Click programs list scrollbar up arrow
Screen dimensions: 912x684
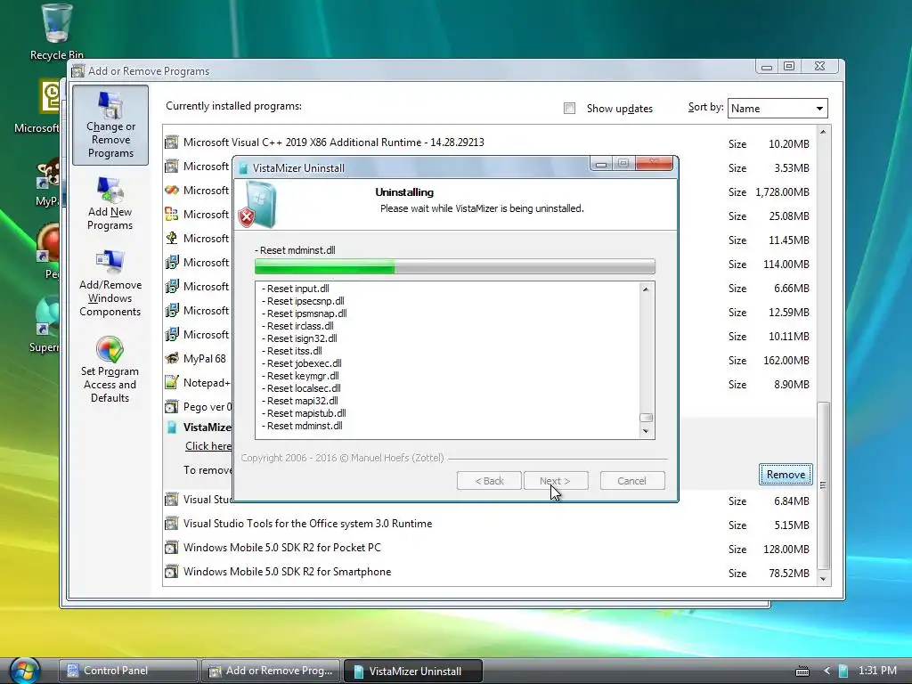823,132
